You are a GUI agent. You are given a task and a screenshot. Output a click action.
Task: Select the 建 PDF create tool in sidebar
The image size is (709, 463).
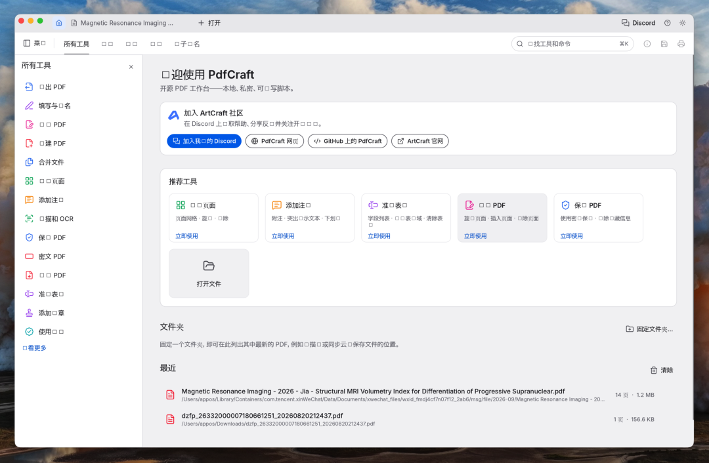point(79,143)
